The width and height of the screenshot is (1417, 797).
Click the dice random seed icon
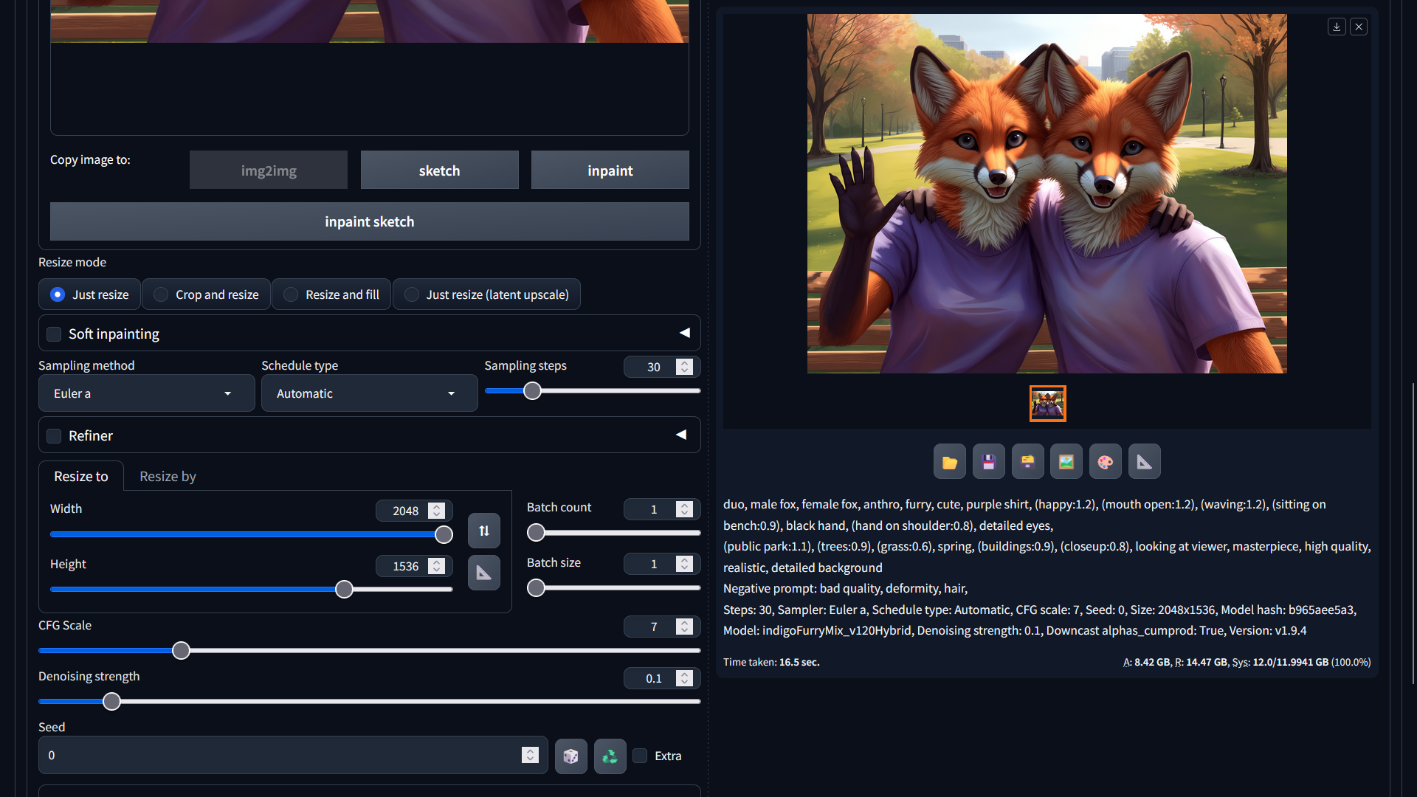(x=570, y=756)
